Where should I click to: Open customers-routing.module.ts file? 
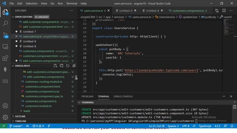(44, 82)
